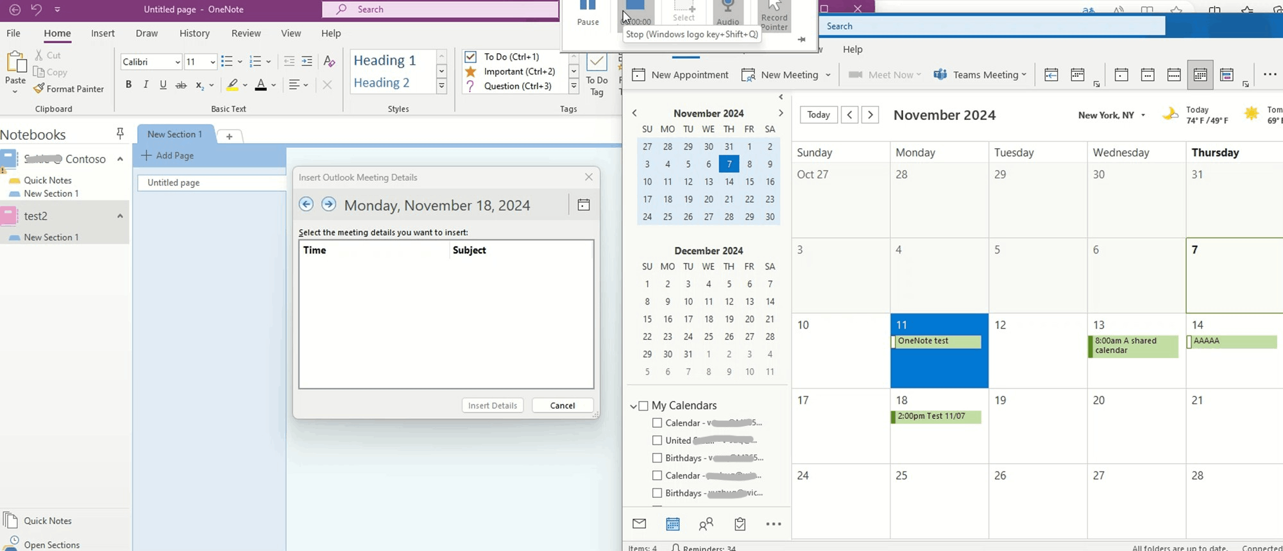Screen dimensions: 1283x551
Task: Click the To Do Tag button
Action: point(597,74)
